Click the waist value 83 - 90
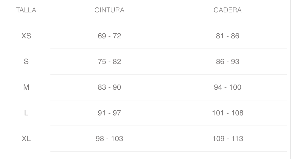Screen dimensions: 291x161 tap(109, 87)
